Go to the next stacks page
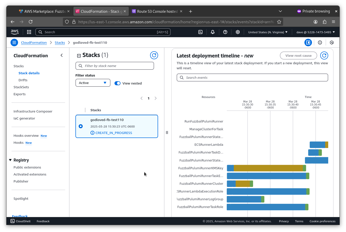 coord(156,98)
